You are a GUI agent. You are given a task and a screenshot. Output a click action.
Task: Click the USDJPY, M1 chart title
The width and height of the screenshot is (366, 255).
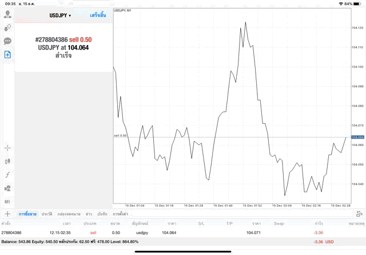[x=122, y=10]
